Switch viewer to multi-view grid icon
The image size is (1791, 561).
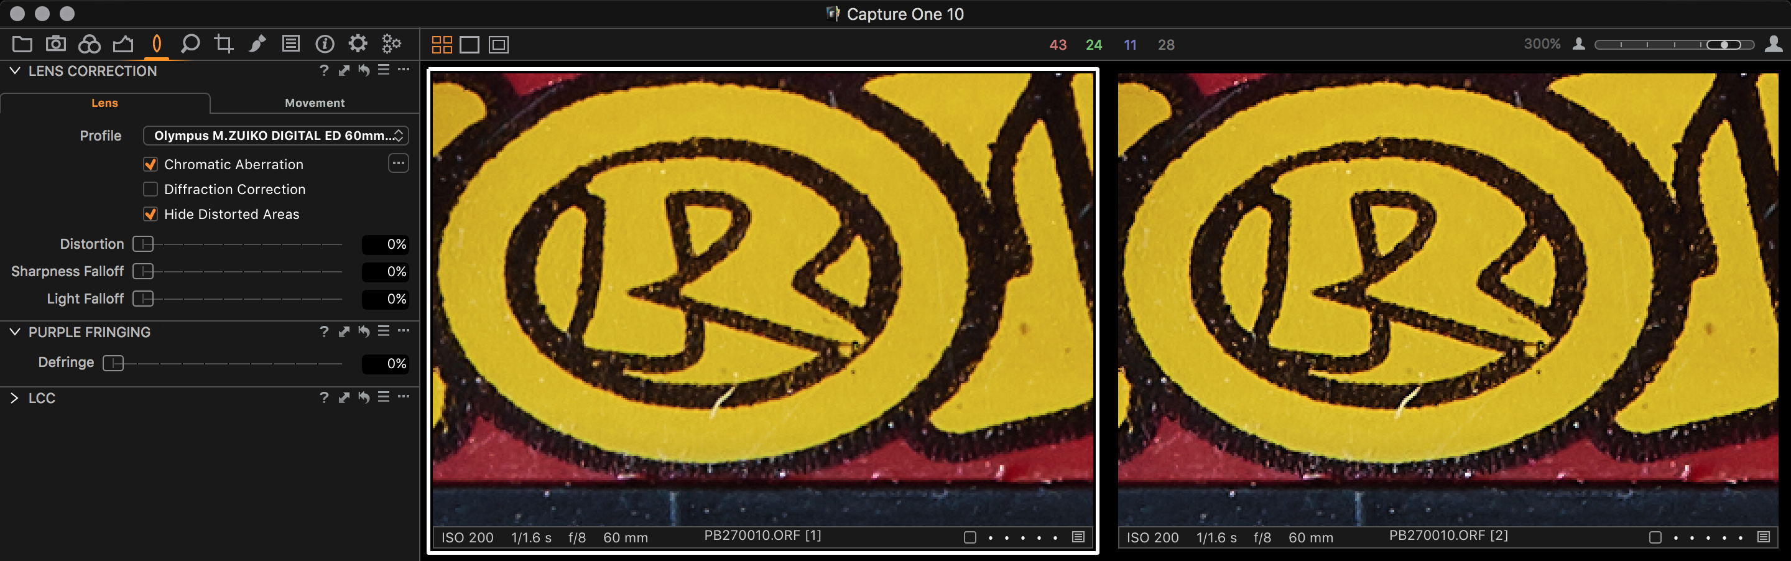442,45
